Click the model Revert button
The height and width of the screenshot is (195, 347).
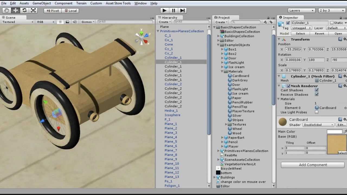tap(319, 34)
